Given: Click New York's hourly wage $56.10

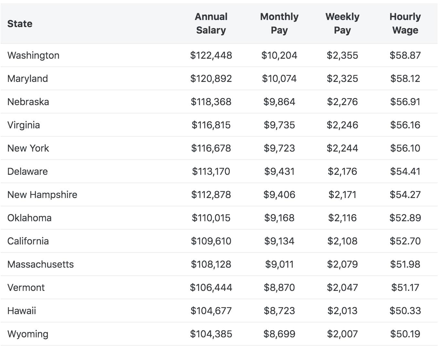Looking at the screenshot, I should (x=405, y=148).
